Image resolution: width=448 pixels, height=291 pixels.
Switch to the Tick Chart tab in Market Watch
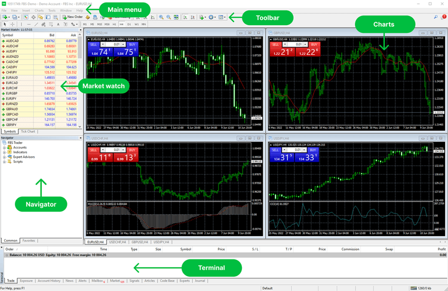[x=28, y=132]
